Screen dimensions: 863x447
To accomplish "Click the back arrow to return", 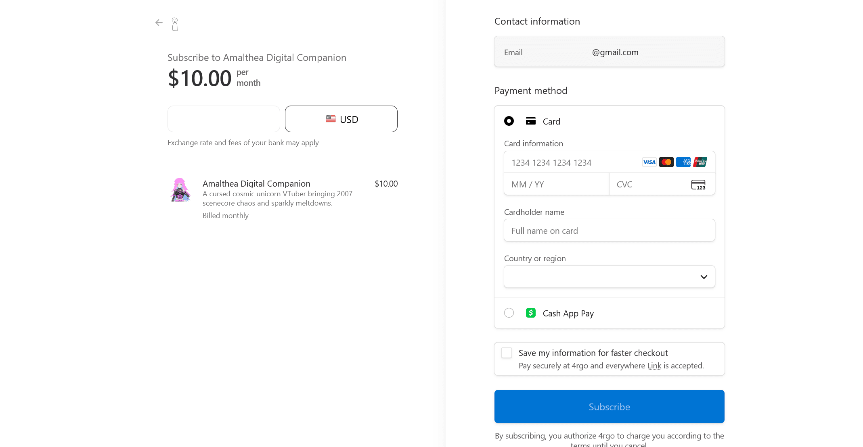I will [159, 23].
